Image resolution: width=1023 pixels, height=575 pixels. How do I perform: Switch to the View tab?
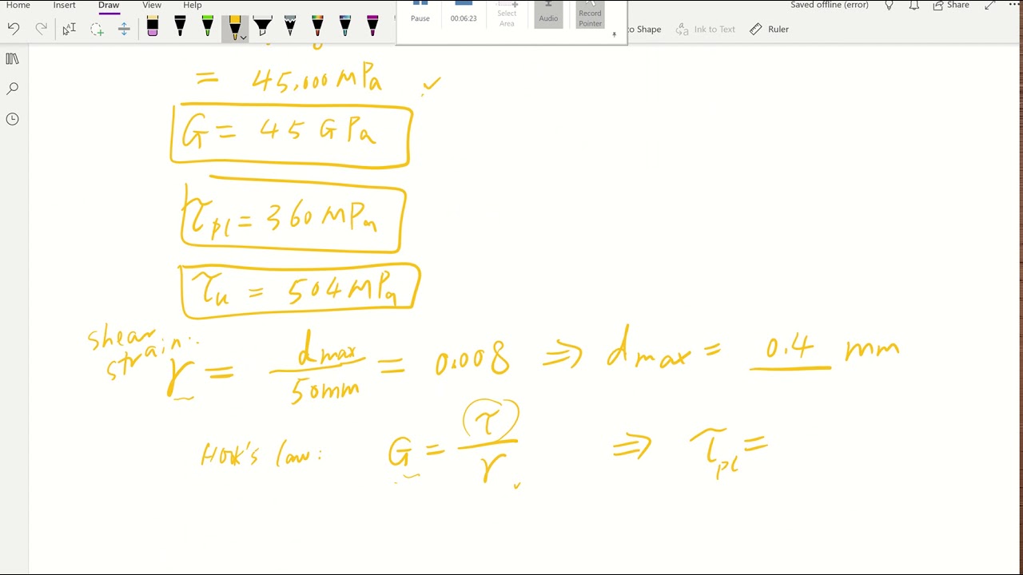click(152, 5)
